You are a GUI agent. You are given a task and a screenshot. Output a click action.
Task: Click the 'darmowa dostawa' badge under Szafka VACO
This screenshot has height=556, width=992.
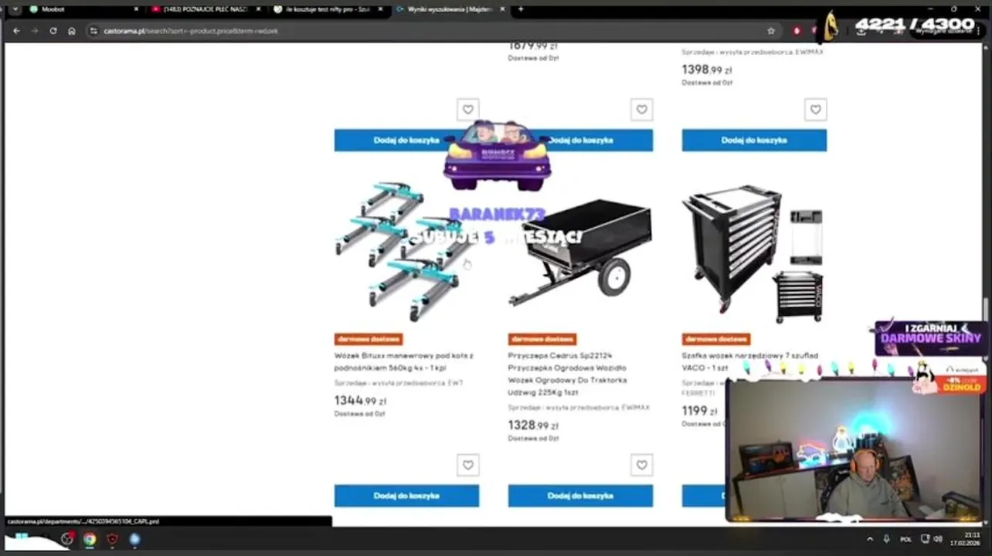tap(716, 339)
